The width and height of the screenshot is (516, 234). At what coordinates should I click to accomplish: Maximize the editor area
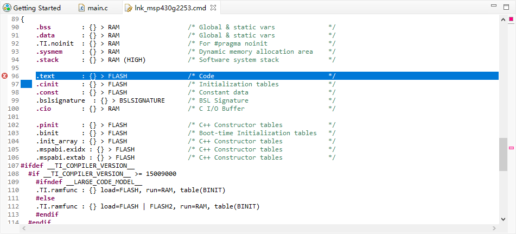(x=507, y=8)
